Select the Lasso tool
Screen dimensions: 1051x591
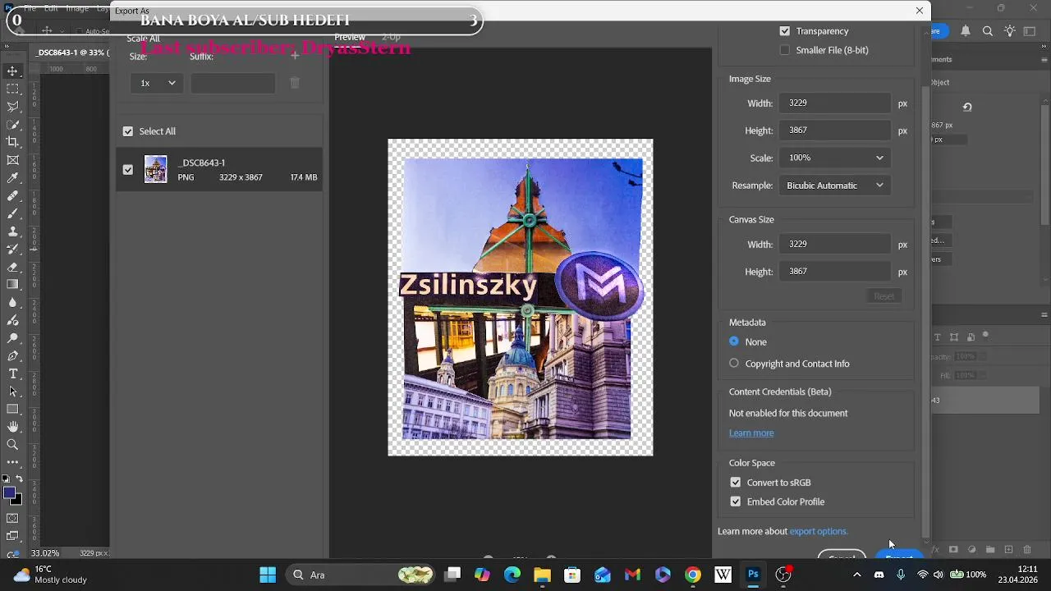click(x=12, y=107)
